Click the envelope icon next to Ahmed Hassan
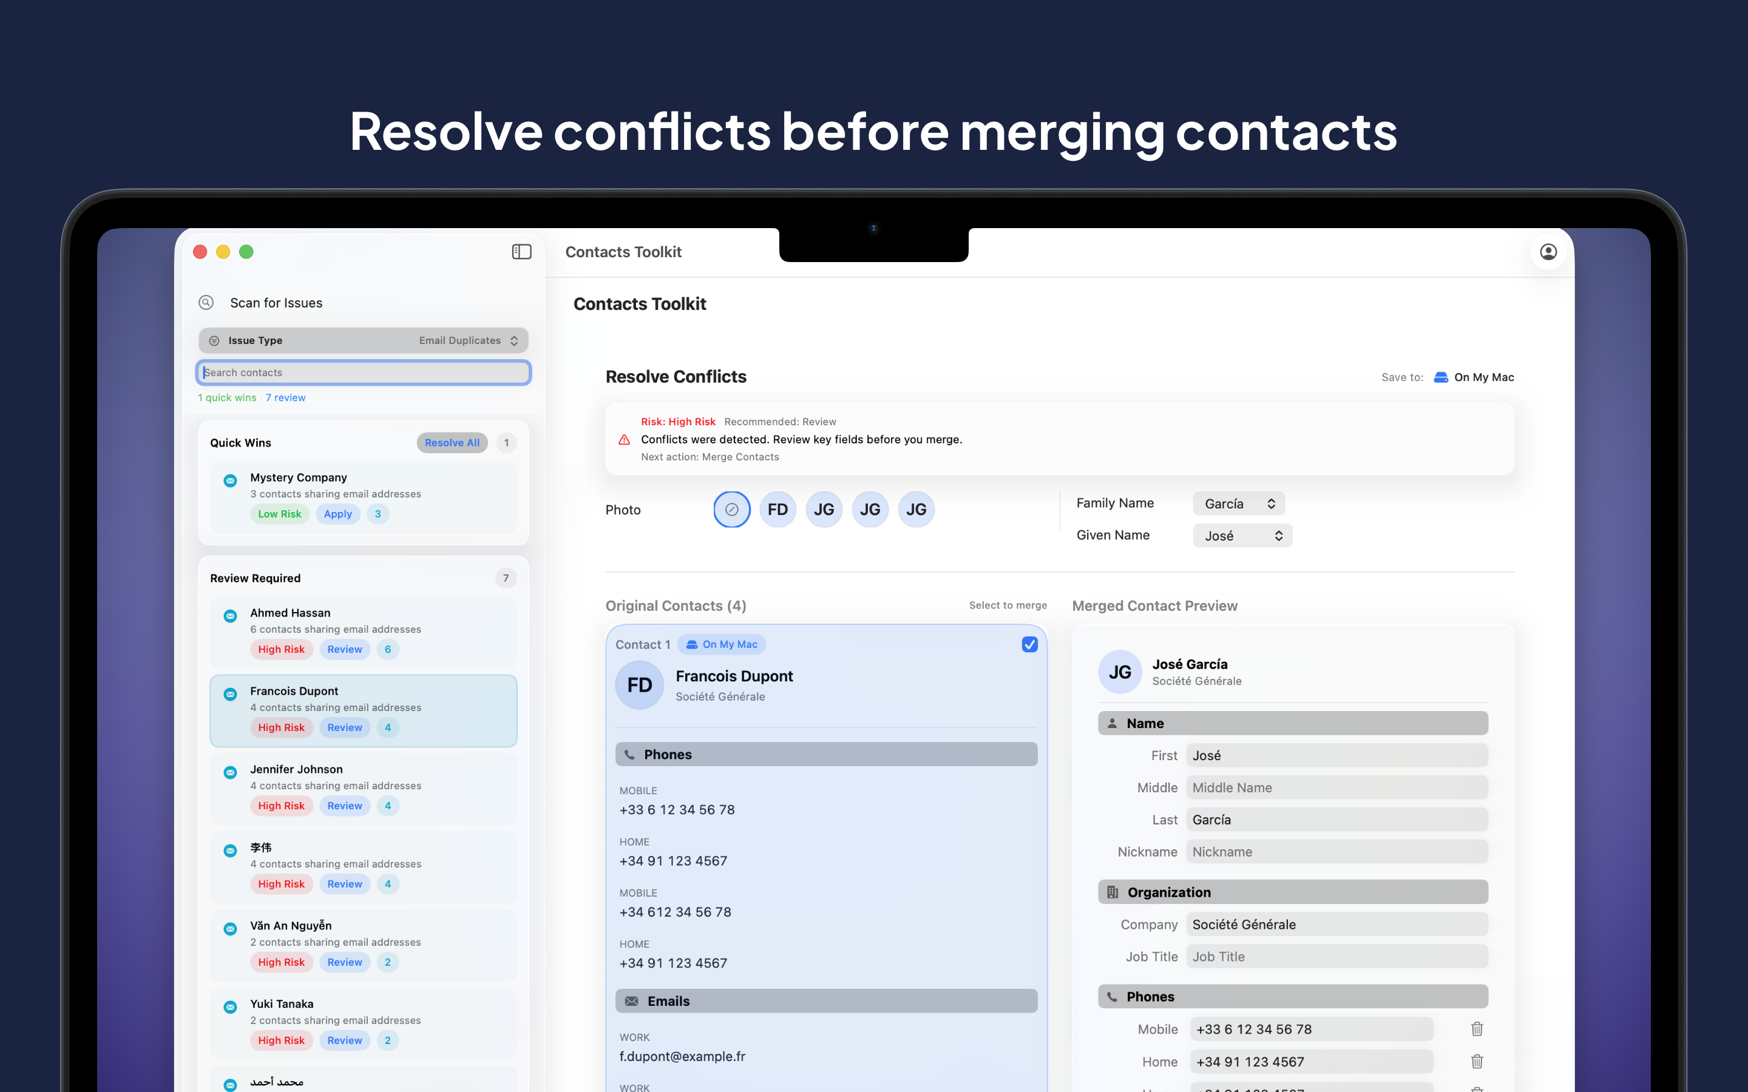The width and height of the screenshot is (1748, 1092). pyautogui.click(x=229, y=616)
